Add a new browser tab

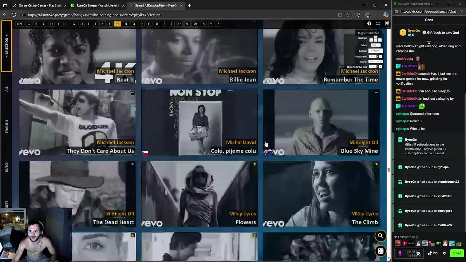coord(189,5)
